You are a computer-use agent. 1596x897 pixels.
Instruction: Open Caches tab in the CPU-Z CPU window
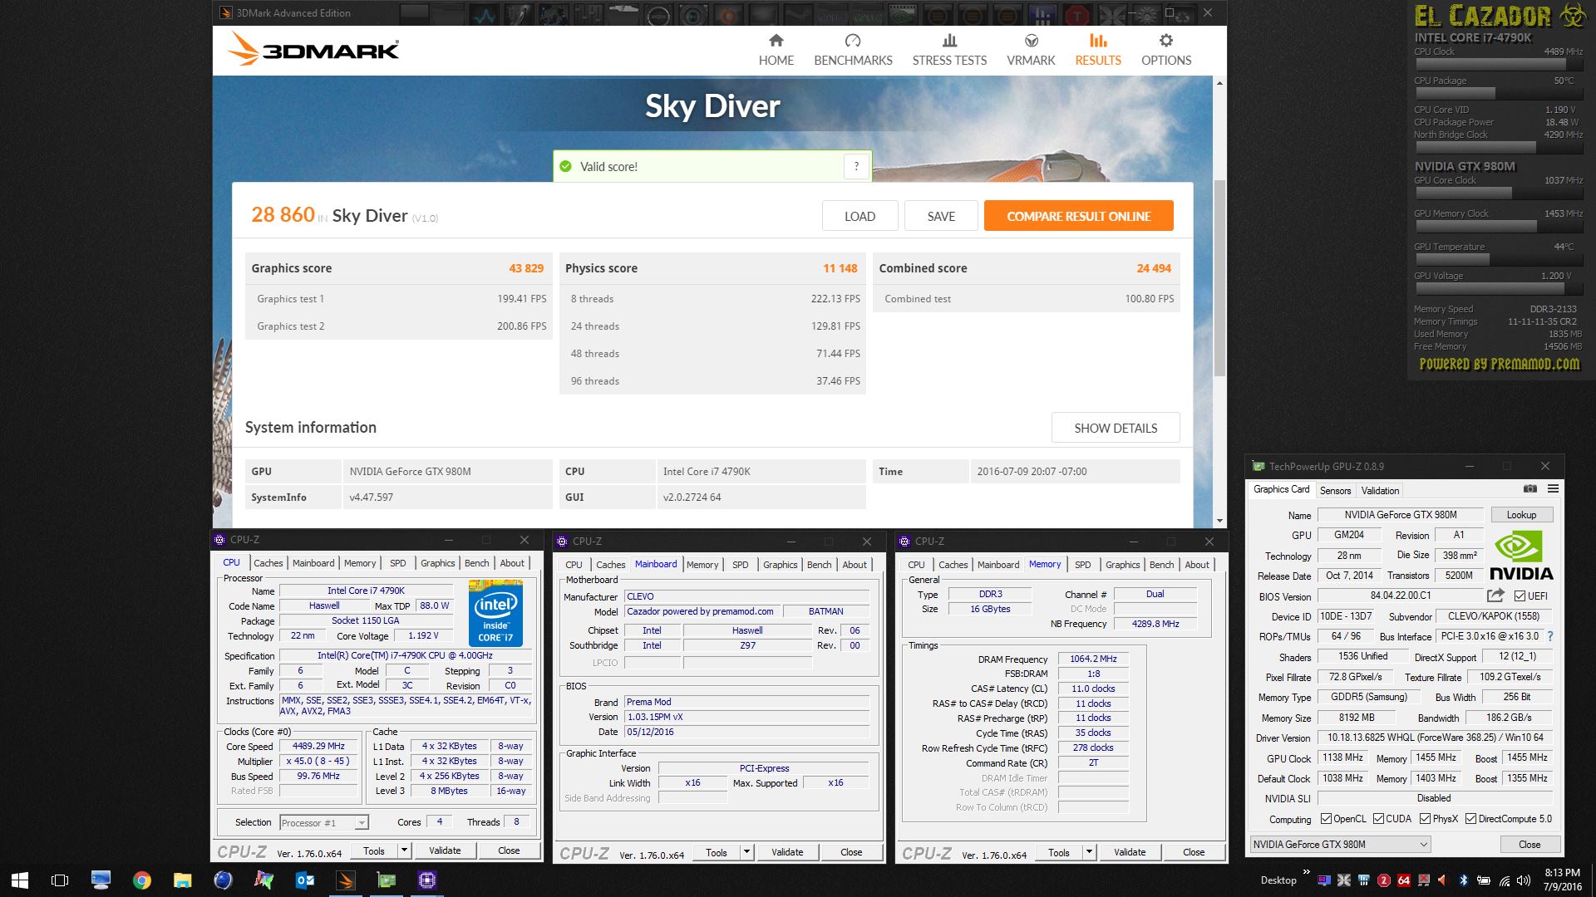click(268, 563)
